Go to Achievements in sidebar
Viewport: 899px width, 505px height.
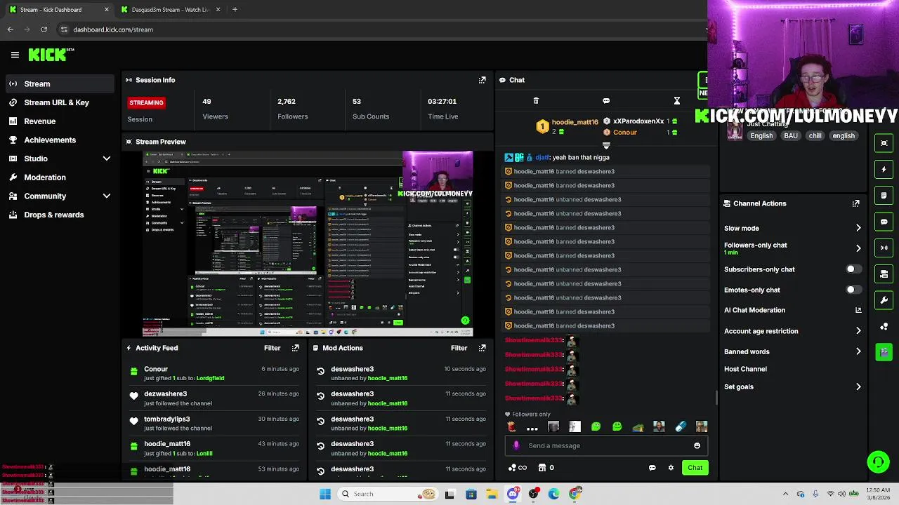tap(59, 140)
